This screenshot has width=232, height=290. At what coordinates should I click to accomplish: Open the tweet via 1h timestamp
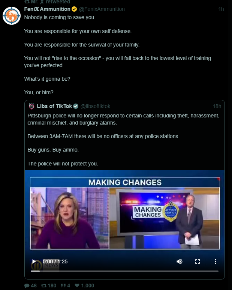click(221, 9)
